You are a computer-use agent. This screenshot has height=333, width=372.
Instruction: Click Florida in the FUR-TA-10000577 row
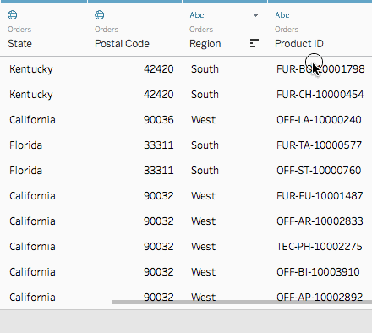pyautogui.click(x=25, y=145)
